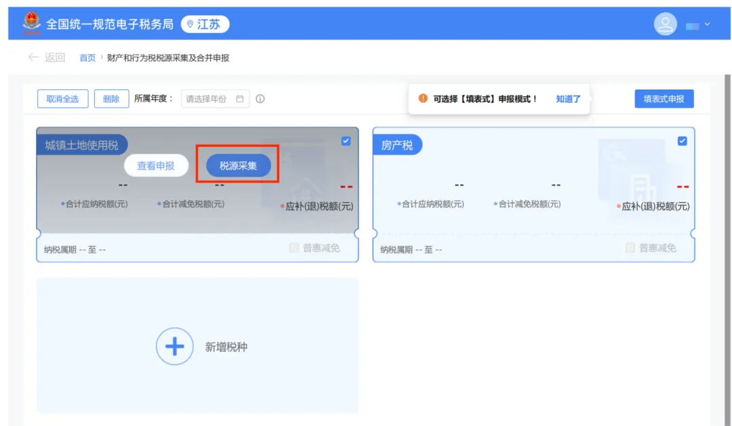The image size is (732, 426).
Task: Enable 普惠减免 on the 房产税 card
Action: tap(630, 248)
